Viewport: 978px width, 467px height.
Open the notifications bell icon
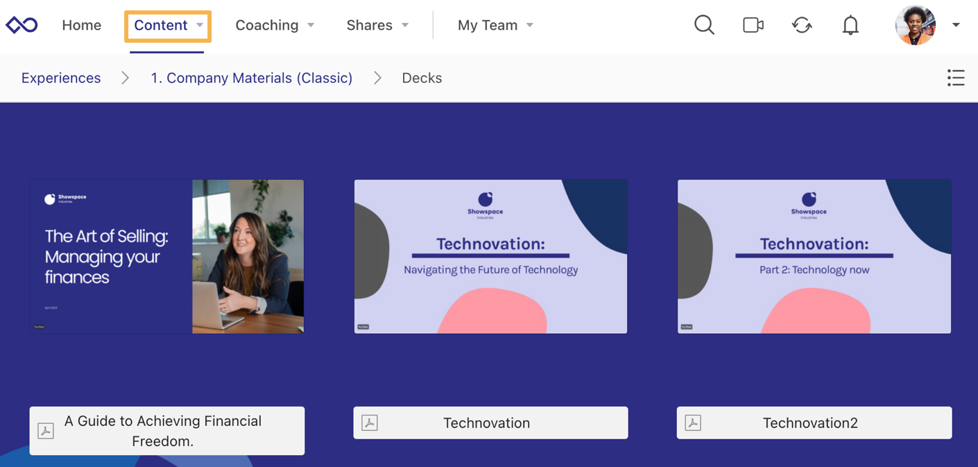coord(850,25)
